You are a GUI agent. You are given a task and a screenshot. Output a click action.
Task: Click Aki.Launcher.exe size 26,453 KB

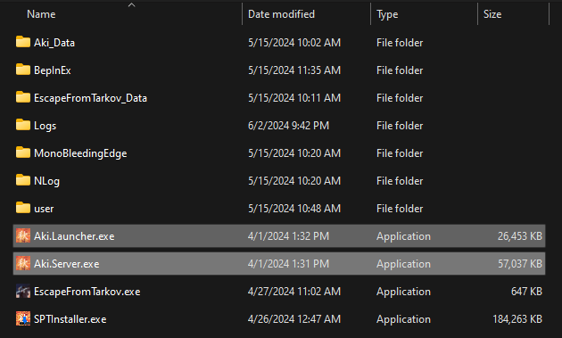pos(520,236)
